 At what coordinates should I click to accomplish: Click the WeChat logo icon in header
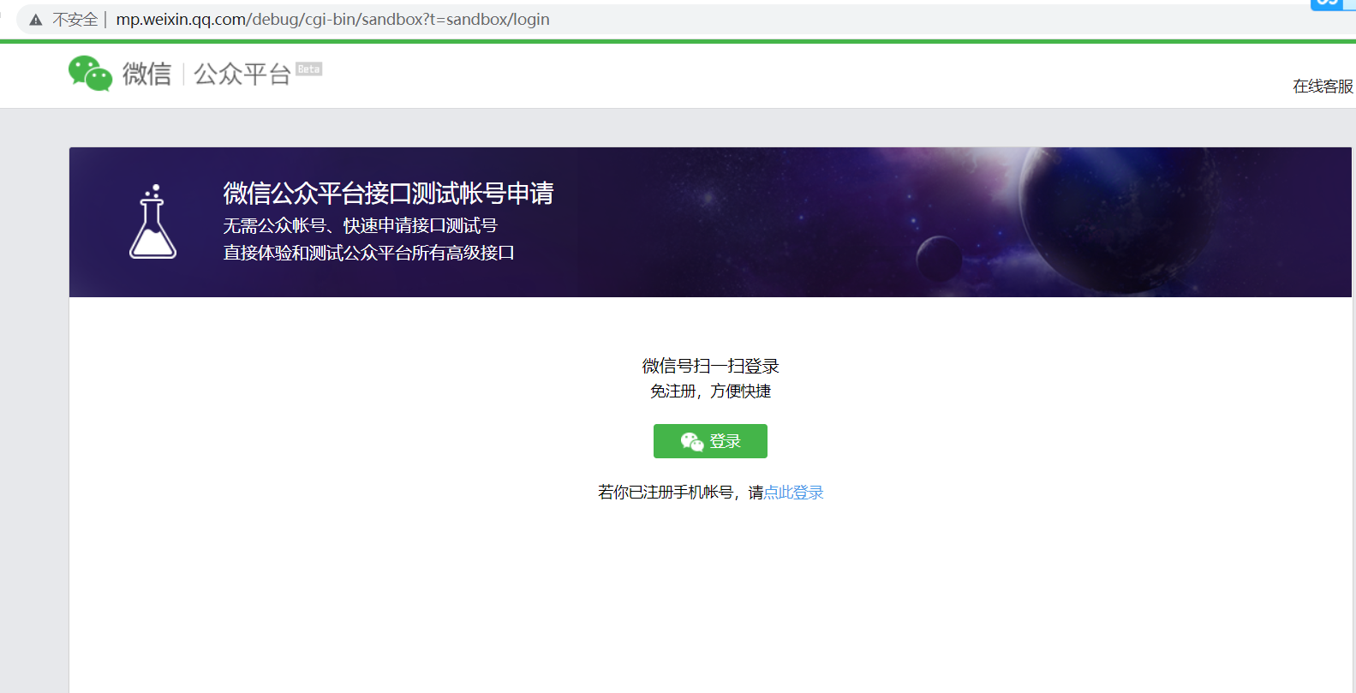coord(90,74)
